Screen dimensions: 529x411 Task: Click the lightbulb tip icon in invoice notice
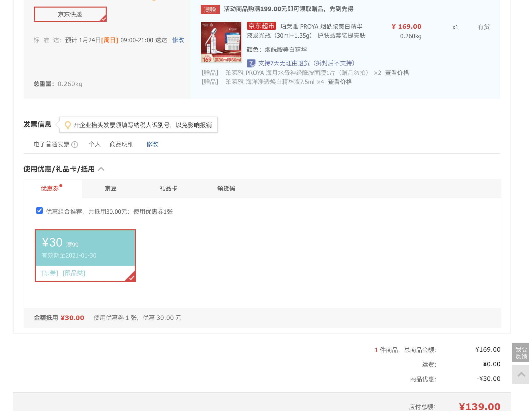coord(68,125)
